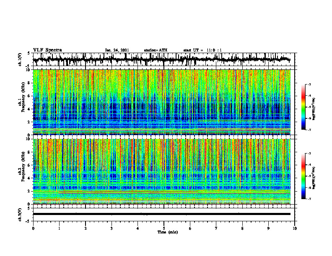Click the '-7' label on ch.1 color bar

coord(309,130)
